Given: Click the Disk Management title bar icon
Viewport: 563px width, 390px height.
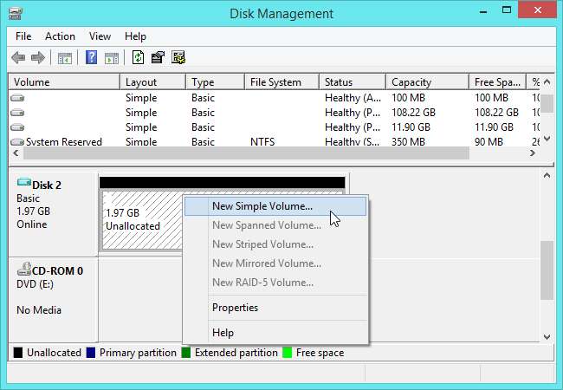Looking at the screenshot, I should (16, 14).
